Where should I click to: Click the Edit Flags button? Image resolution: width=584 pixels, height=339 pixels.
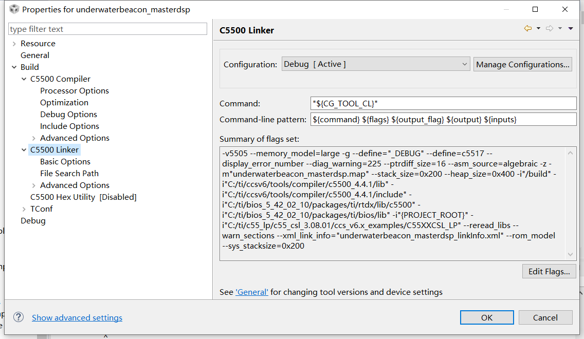549,271
